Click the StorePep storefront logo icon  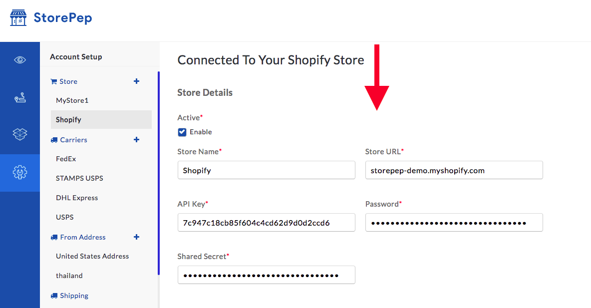18,17
